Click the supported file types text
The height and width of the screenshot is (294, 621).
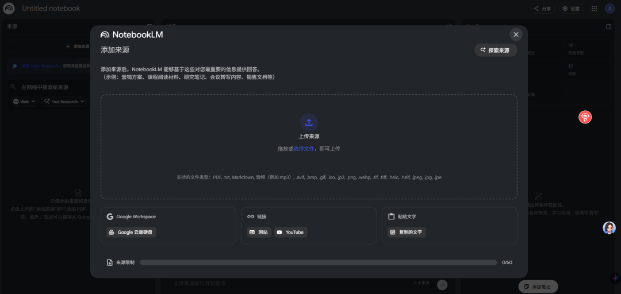(x=309, y=177)
